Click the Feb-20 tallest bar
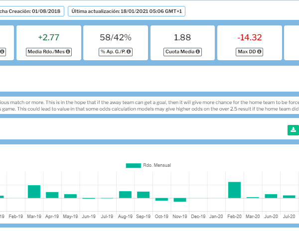 (234, 190)
